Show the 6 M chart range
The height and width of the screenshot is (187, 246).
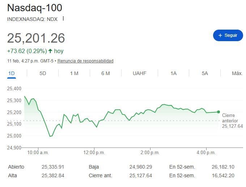[x=105, y=73]
